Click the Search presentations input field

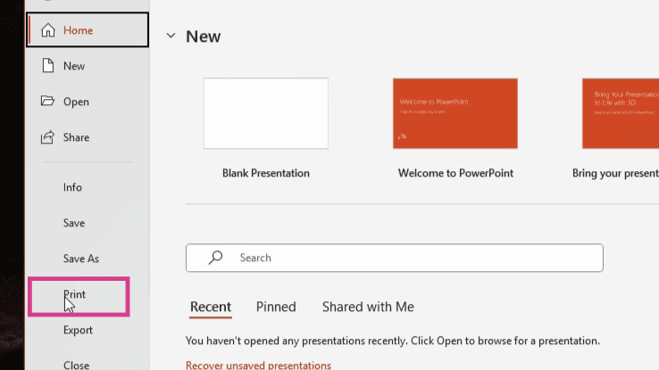click(x=395, y=258)
